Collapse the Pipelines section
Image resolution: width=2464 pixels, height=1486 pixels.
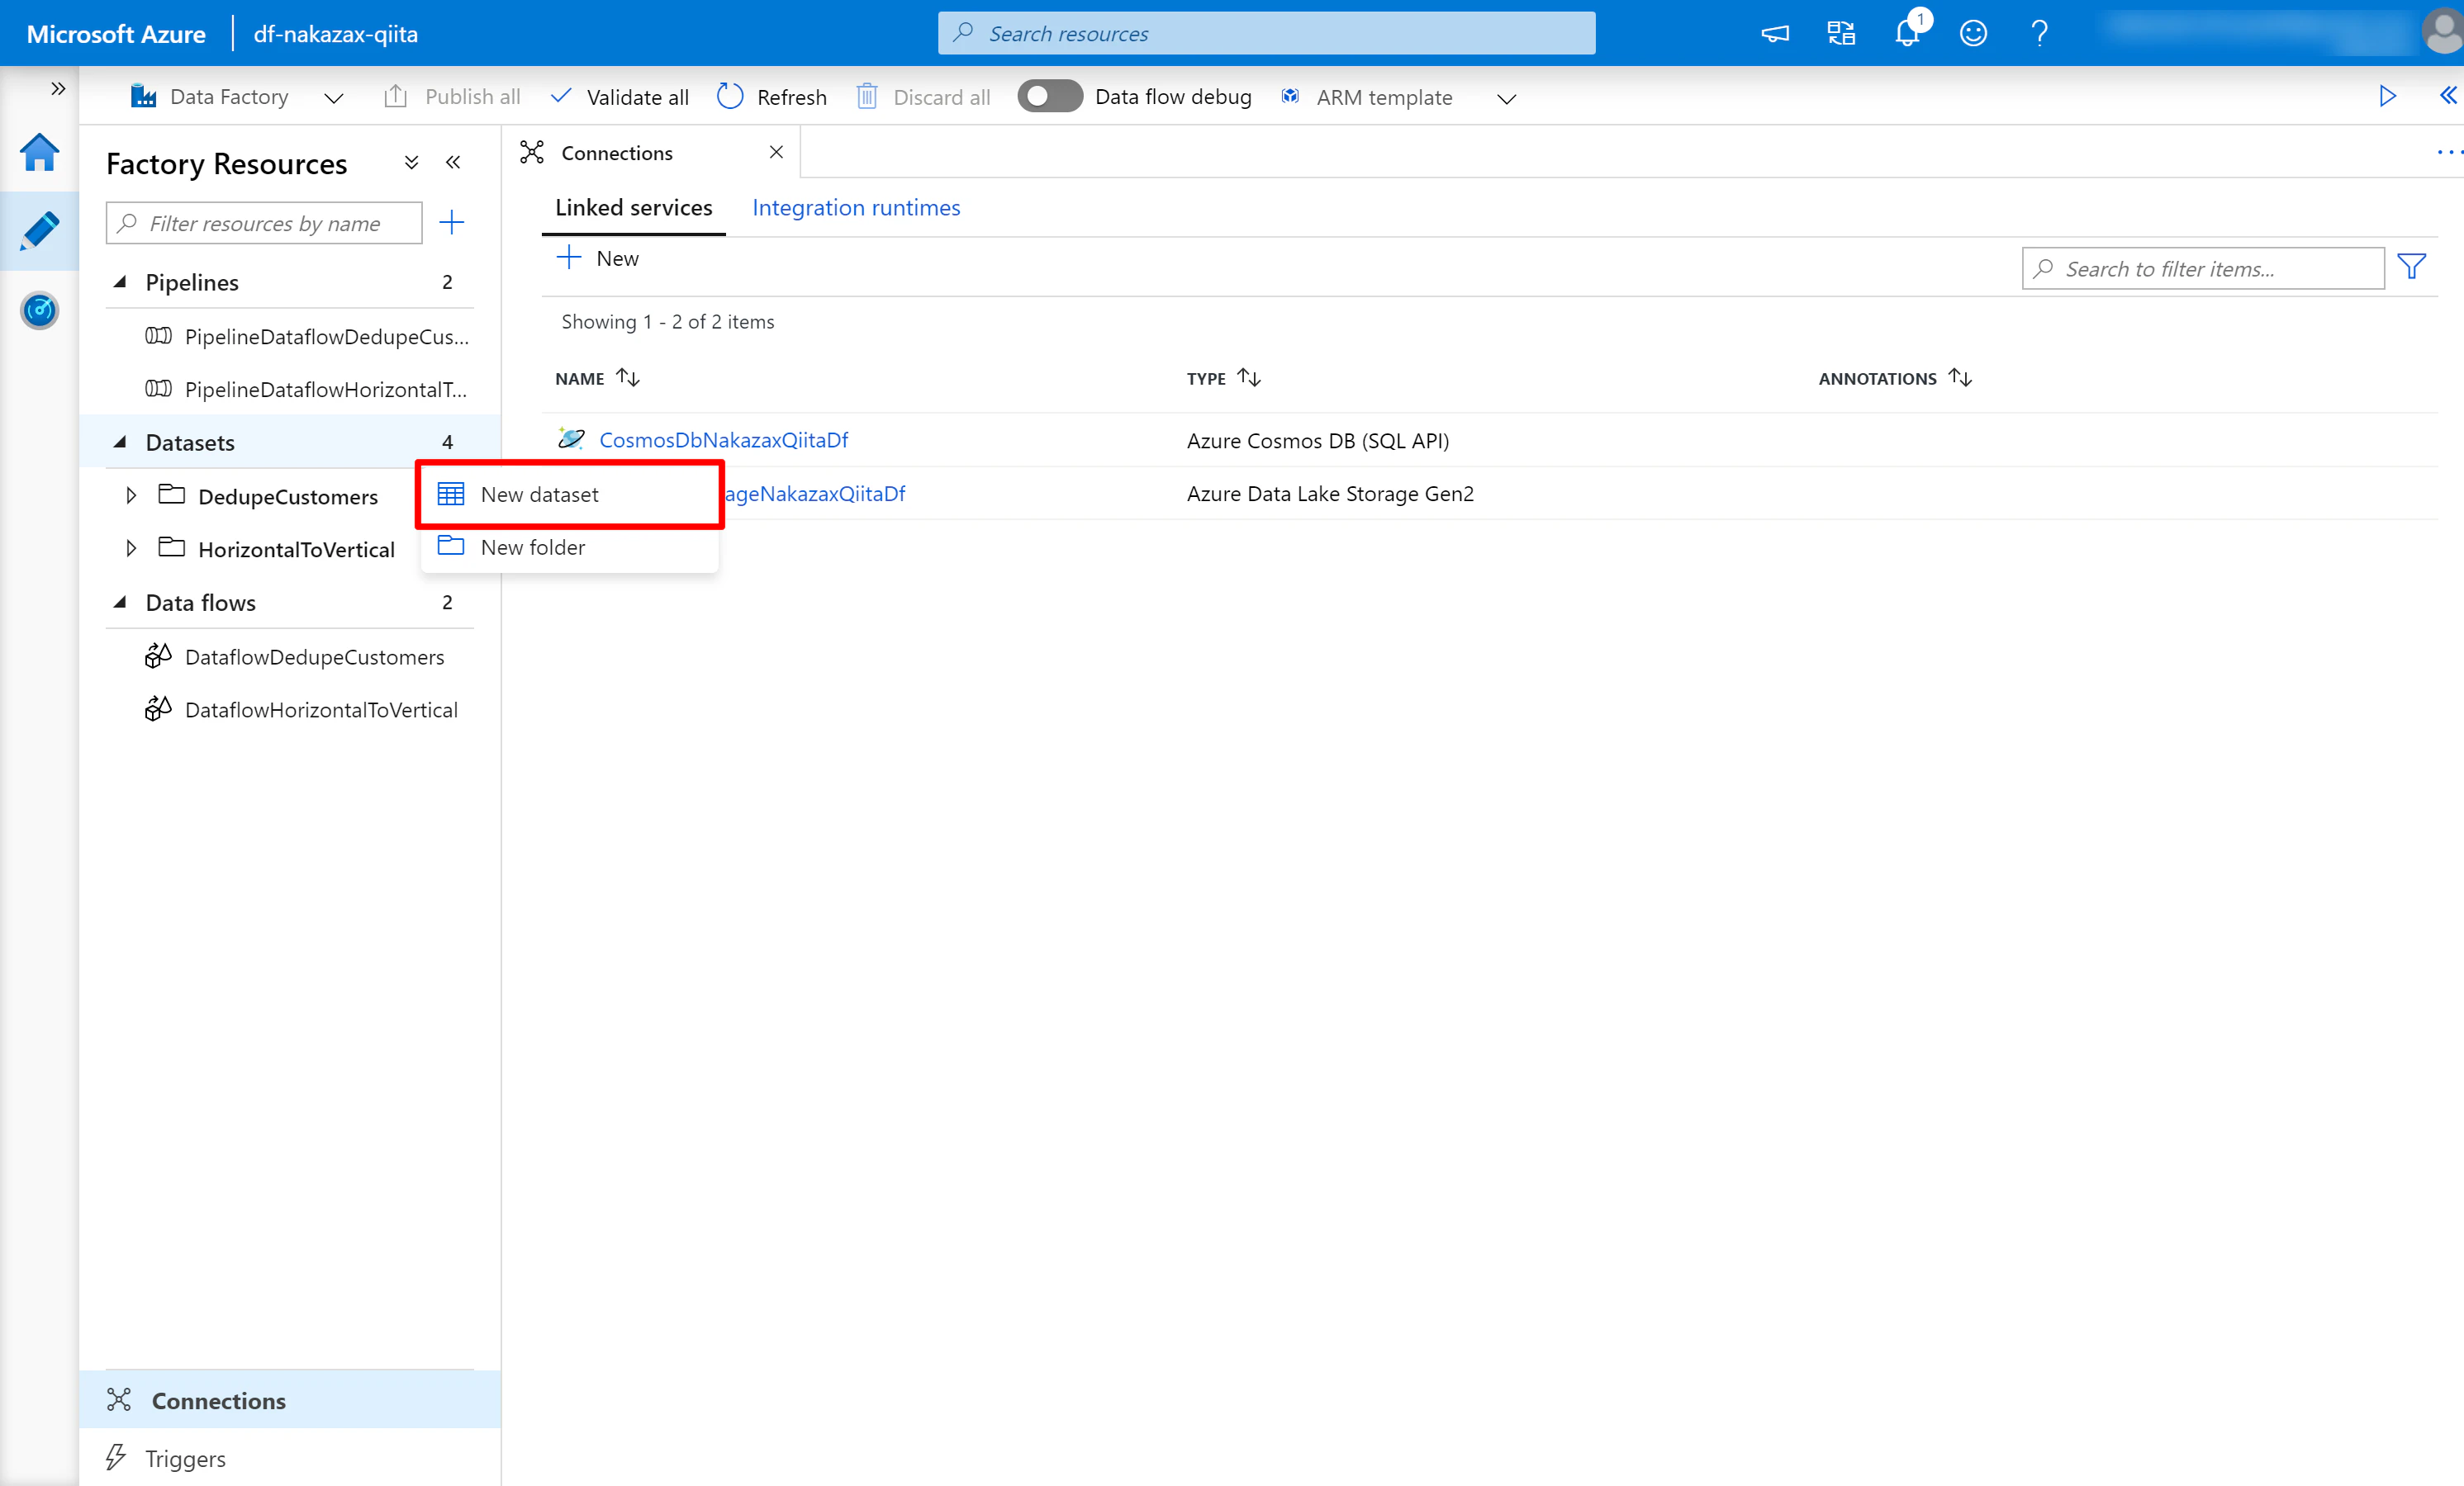point(121,282)
